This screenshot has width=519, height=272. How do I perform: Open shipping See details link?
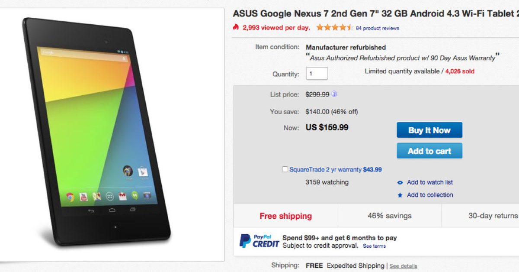coord(403,266)
